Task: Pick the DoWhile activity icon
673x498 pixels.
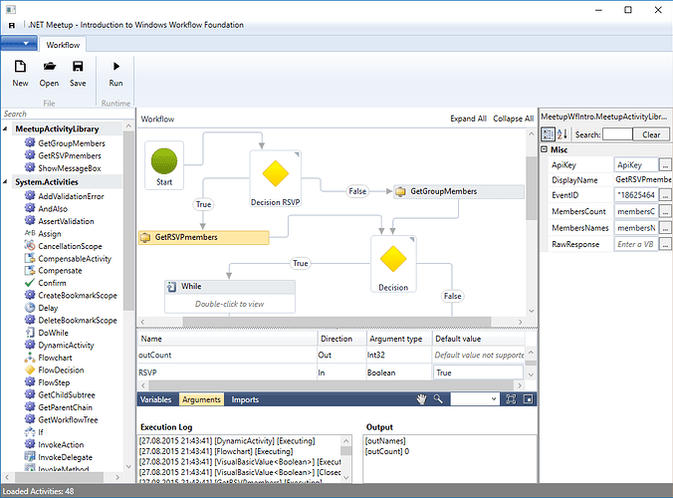Action: click(x=30, y=333)
